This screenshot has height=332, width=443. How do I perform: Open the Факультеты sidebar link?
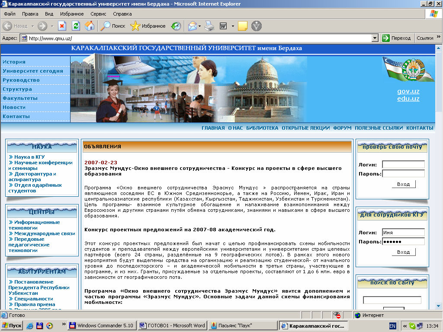point(20,98)
